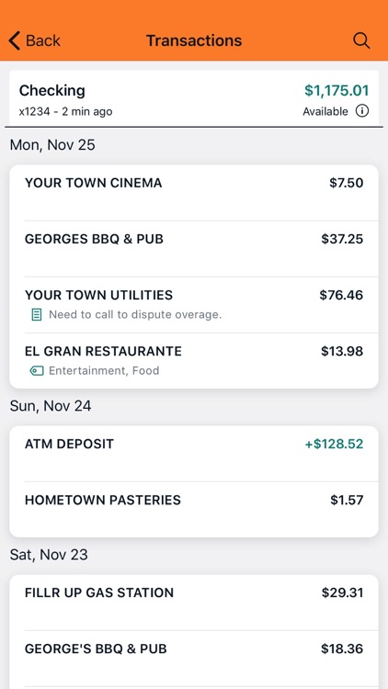Viewport: 388px width, 689px height.
Task: Tap the Entertainment, Food category label
Action: 104,371
